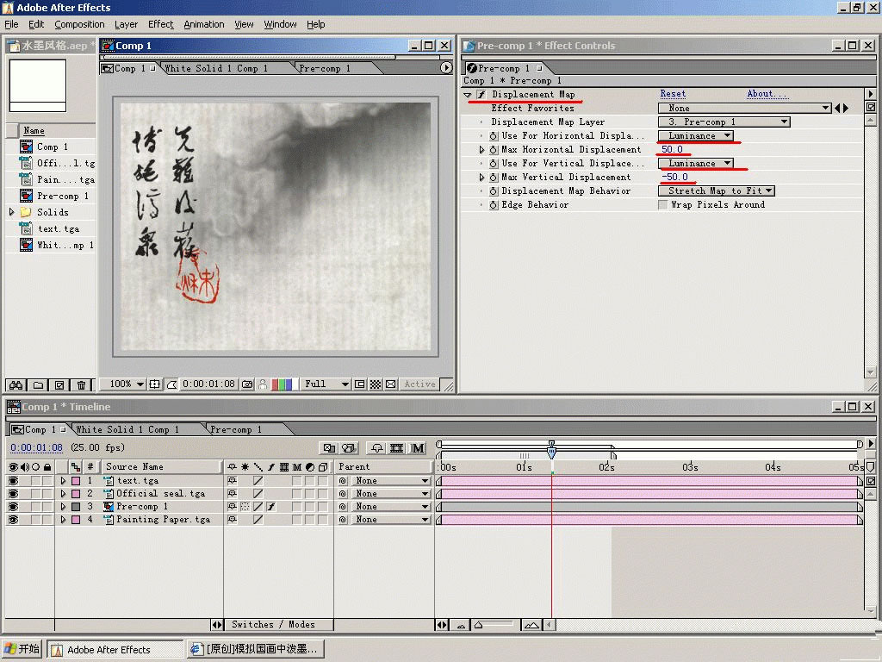Toggle title-action safe icon in Comp viewer

pos(155,384)
